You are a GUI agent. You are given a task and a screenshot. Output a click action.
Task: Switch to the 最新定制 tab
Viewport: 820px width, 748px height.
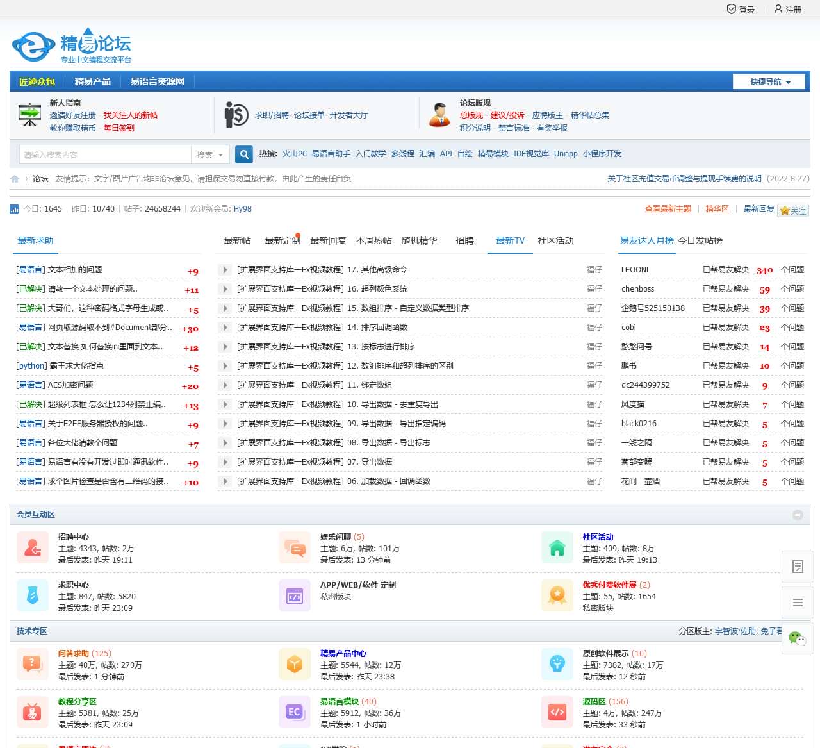tap(282, 240)
